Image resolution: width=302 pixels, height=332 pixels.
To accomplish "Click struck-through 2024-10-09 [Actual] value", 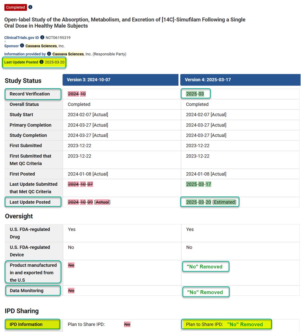I will click(89, 202).
